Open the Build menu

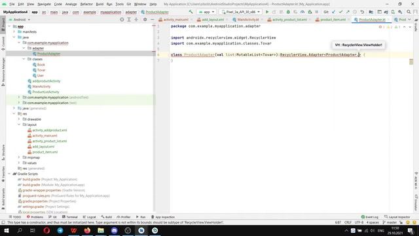click(x=100, y=4)
